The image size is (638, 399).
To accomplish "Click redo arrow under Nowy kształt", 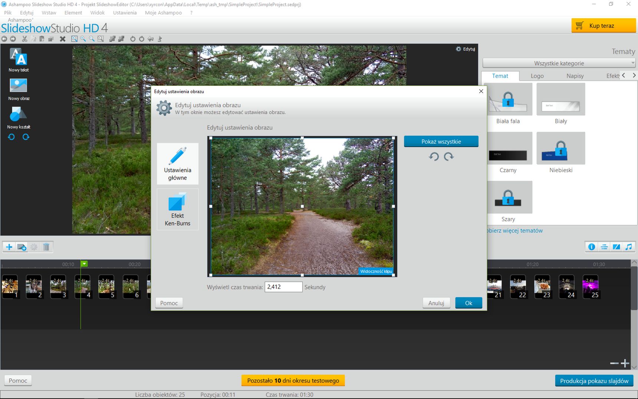I will (26, 137).
